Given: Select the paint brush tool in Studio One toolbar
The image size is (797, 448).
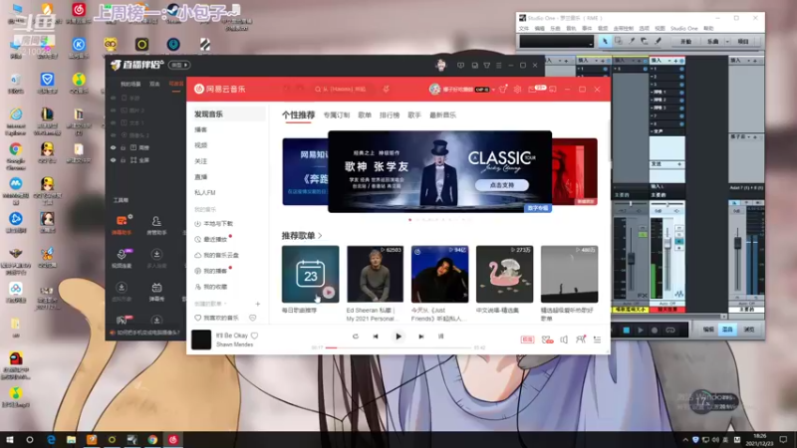Looking at the screenshot, I should click(658, 41).
